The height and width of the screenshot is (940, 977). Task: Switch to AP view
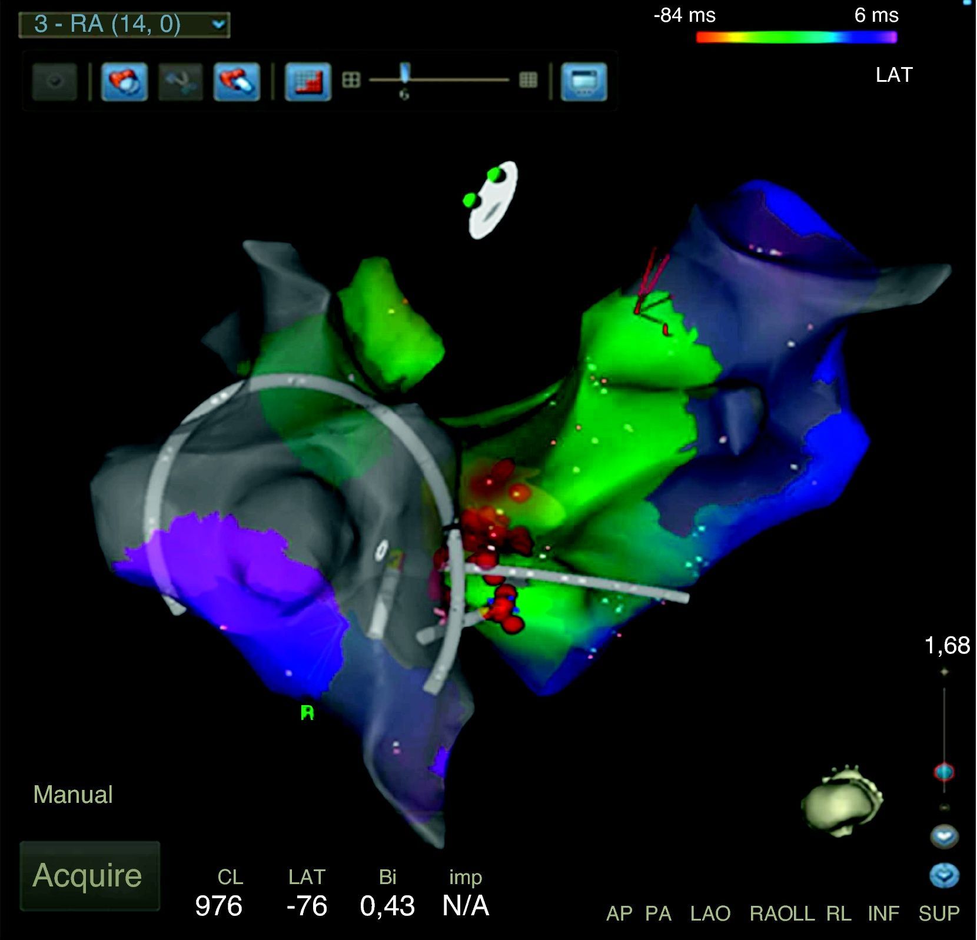tap(619, 914)
